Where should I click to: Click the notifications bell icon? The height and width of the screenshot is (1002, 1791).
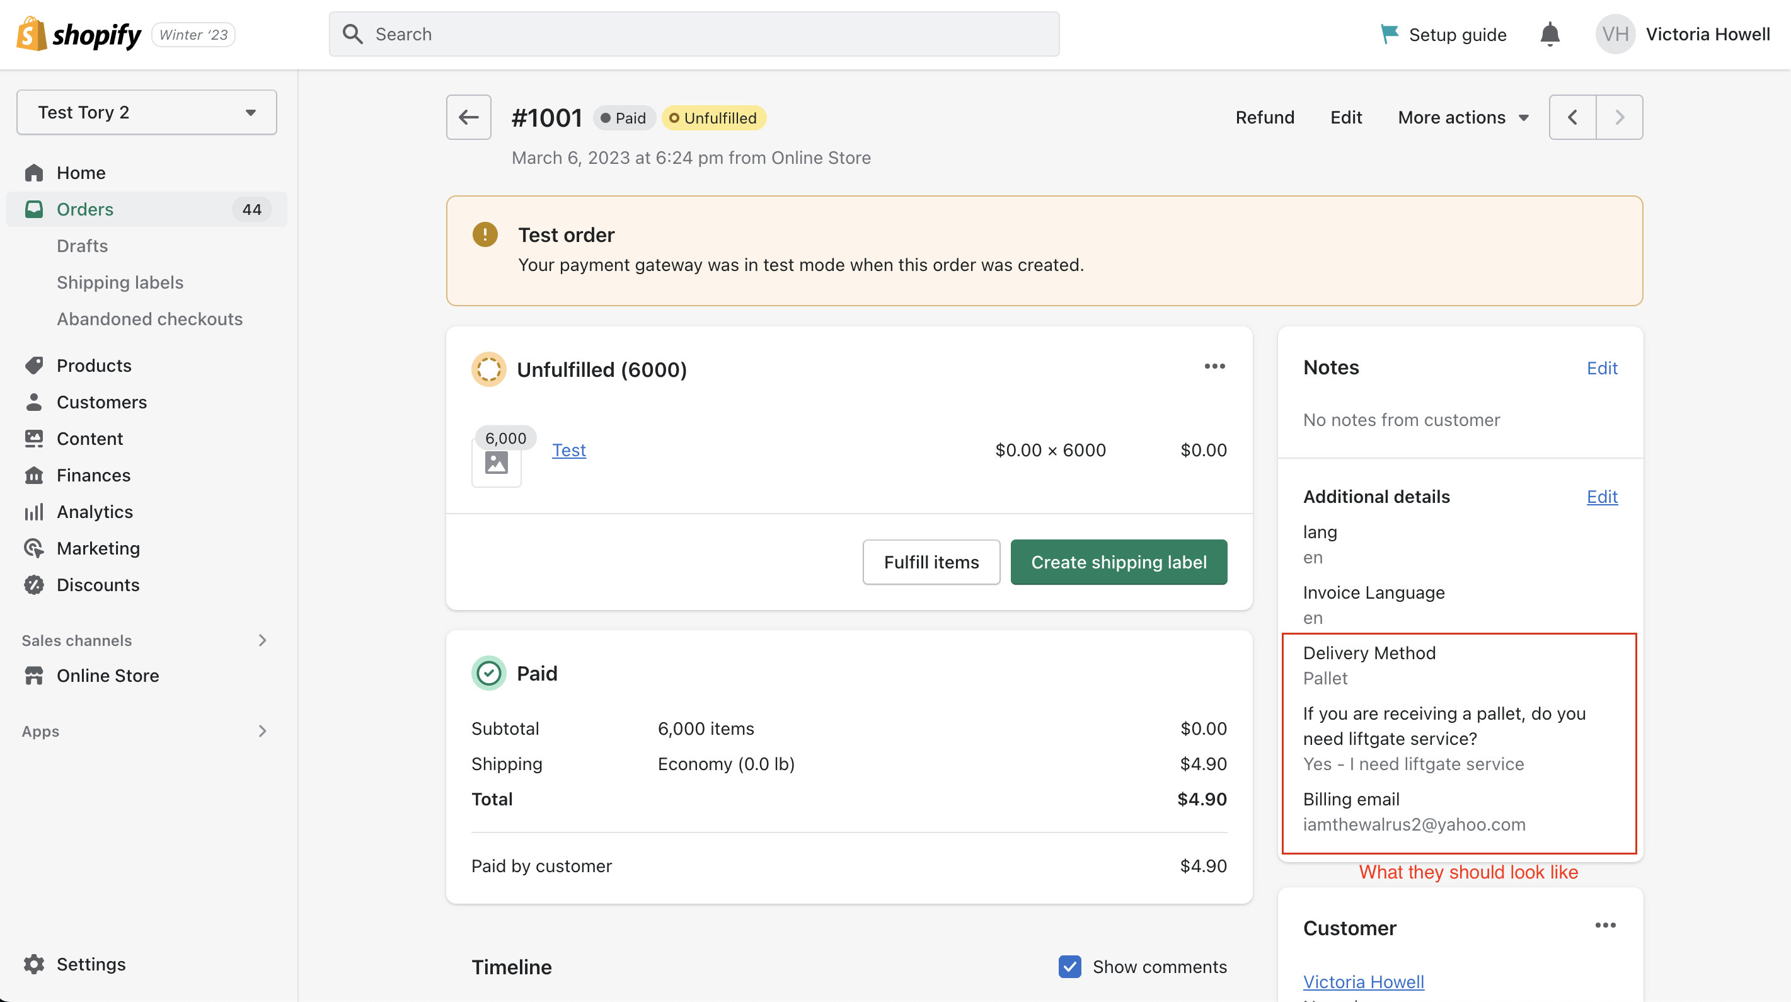coord(1549,34)
